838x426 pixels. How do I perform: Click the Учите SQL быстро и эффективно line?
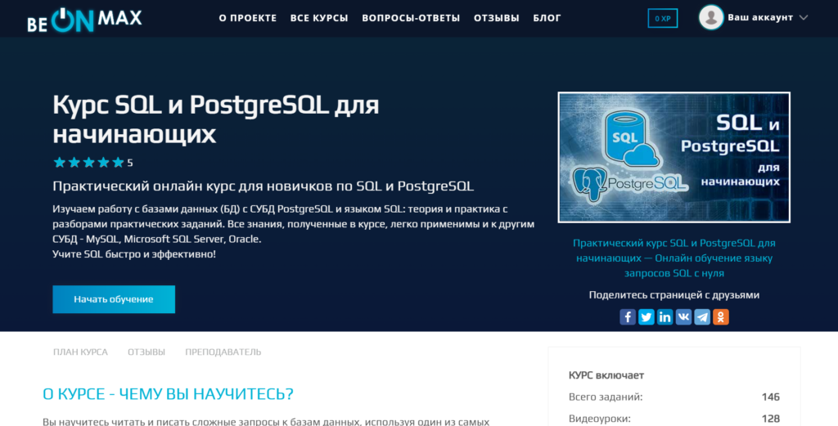(x=134, y=254)
